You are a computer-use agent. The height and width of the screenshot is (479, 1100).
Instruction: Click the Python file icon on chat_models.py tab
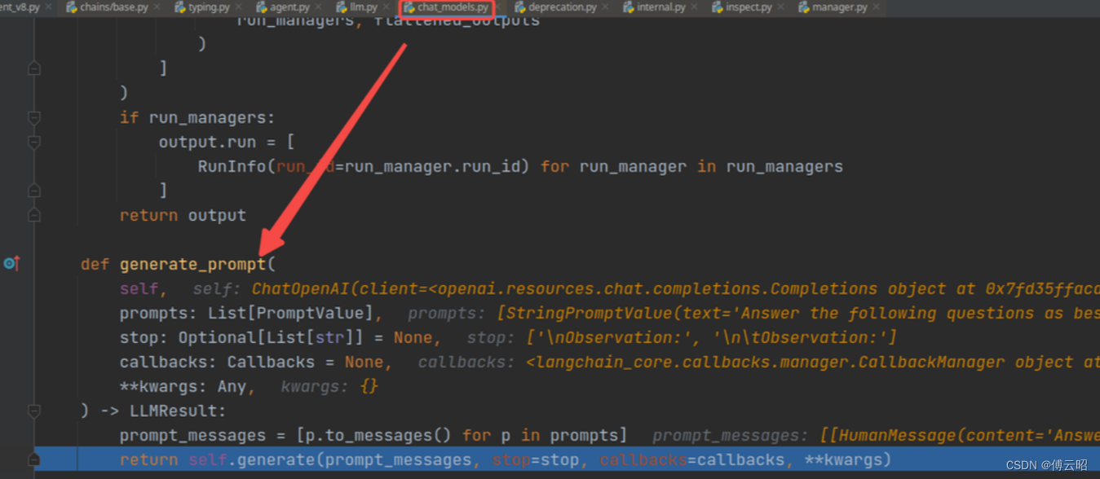[x=409, y=7]
